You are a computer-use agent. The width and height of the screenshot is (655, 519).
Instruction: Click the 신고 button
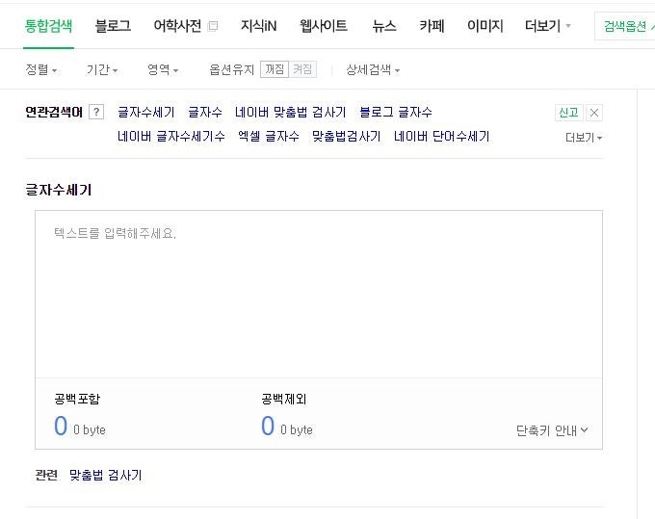coord(569,113)
